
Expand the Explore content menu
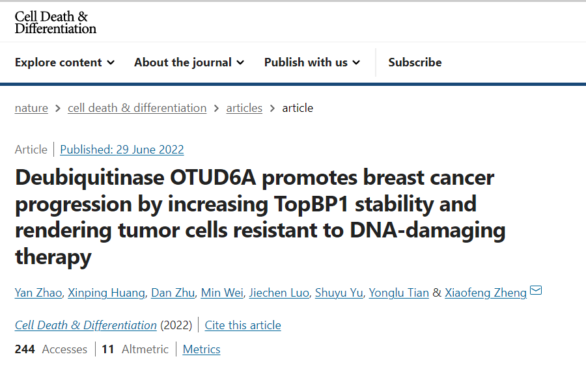click(x=64, y=62)
